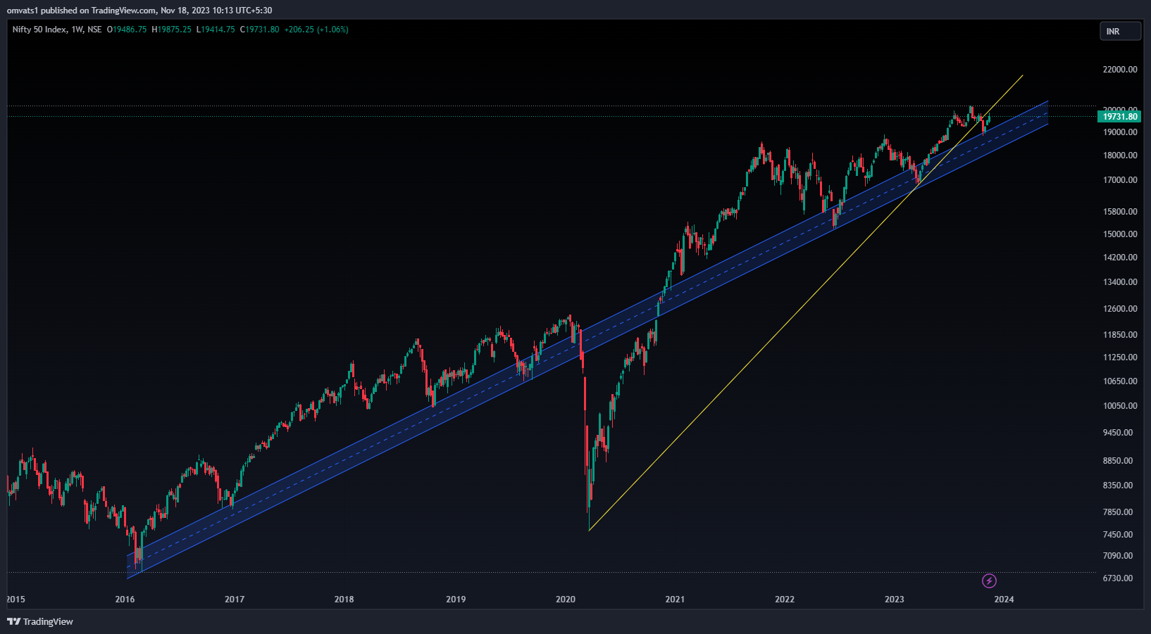Click the 2018 time axis label
Viewport: 1151px width, 634px height.
tap(344, 600)
